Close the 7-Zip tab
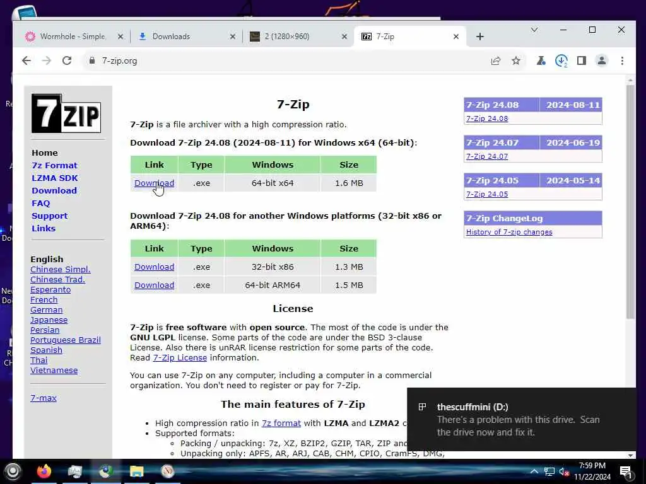 pos(456,37)
